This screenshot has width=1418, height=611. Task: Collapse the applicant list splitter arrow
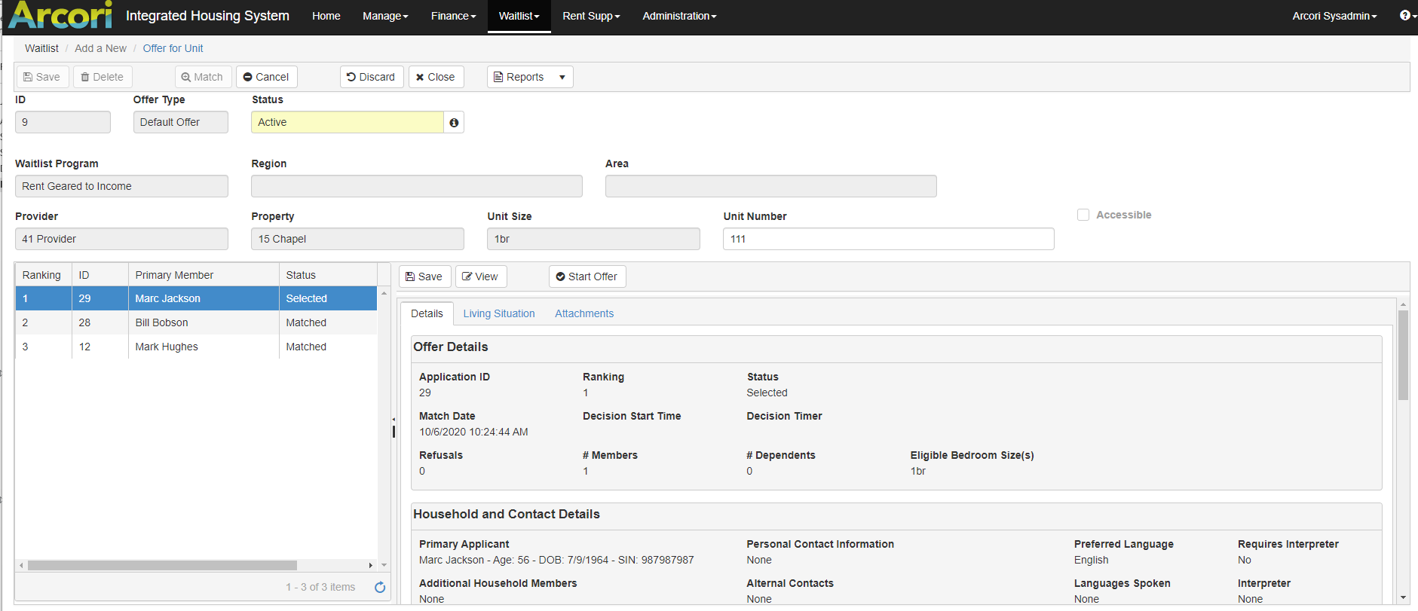click(394, 419)
